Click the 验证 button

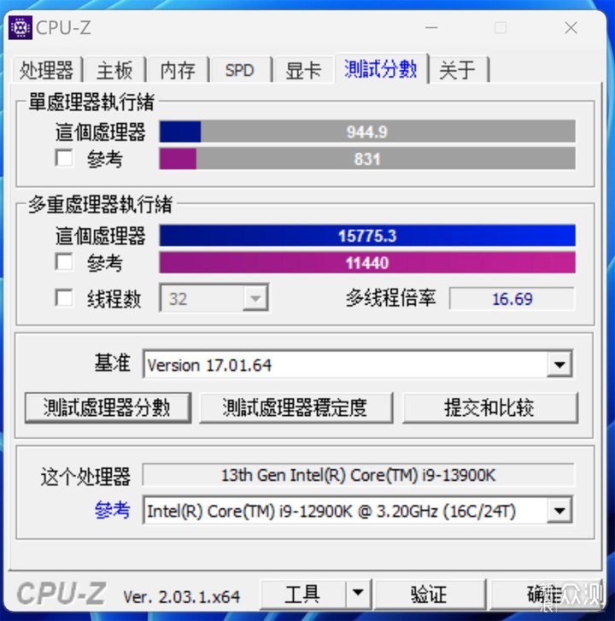coord(430,594)
